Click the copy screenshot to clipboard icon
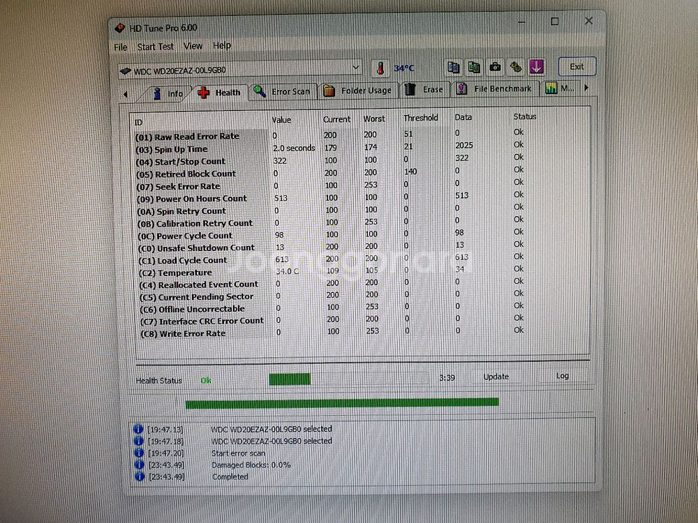 click(474, 67)
